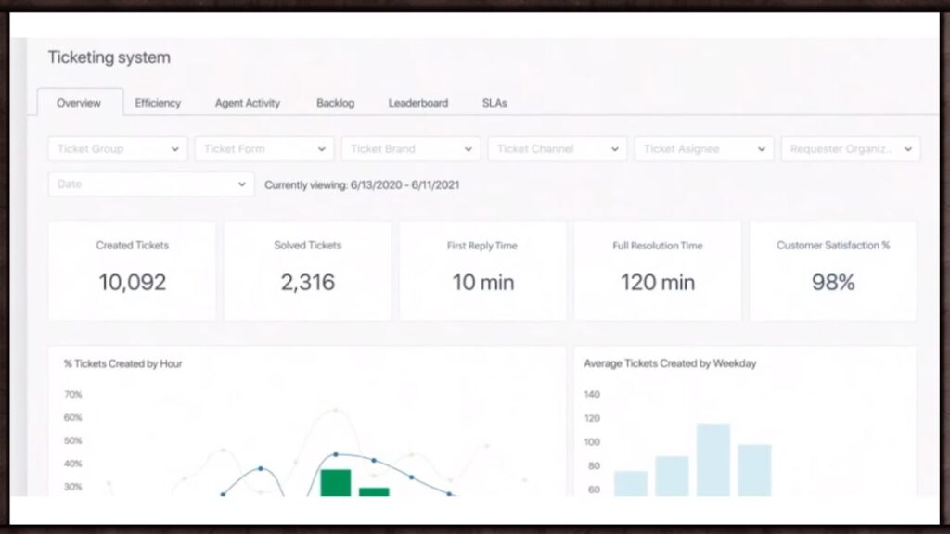950x534 pixels.
Task: Click the 140 axis label on weekday chart
Action: (x=592, y=395)
